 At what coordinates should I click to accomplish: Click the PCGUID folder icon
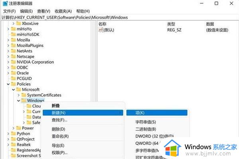point(14,79)
